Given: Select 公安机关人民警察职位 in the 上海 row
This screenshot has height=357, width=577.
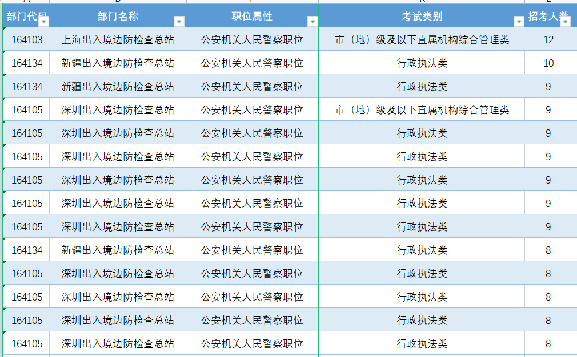Looking at the screenshot, I should coord(252,40).
